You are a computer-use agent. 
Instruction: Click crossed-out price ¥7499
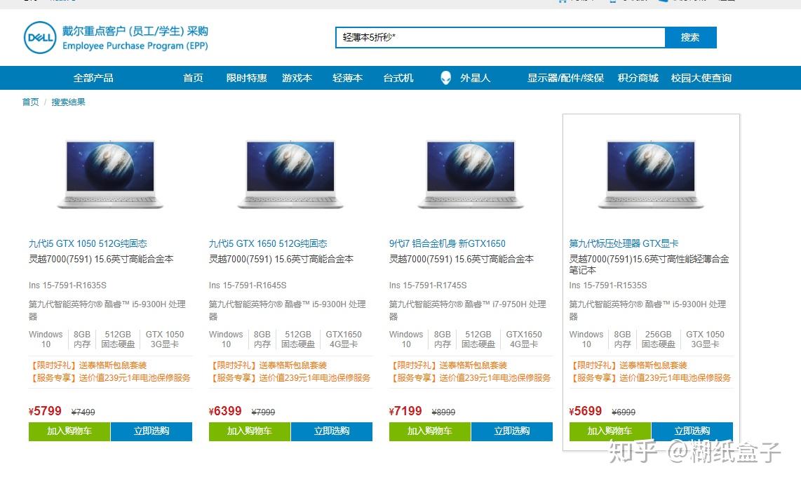pyautogui.click(x=83, y=412)
